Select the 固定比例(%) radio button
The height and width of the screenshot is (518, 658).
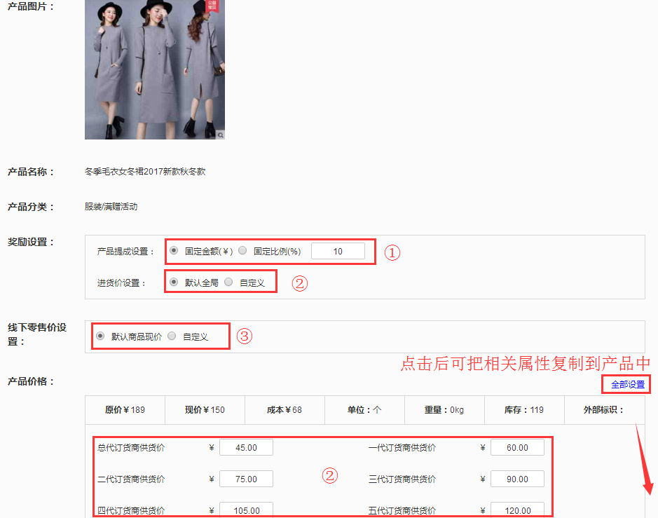242,250
